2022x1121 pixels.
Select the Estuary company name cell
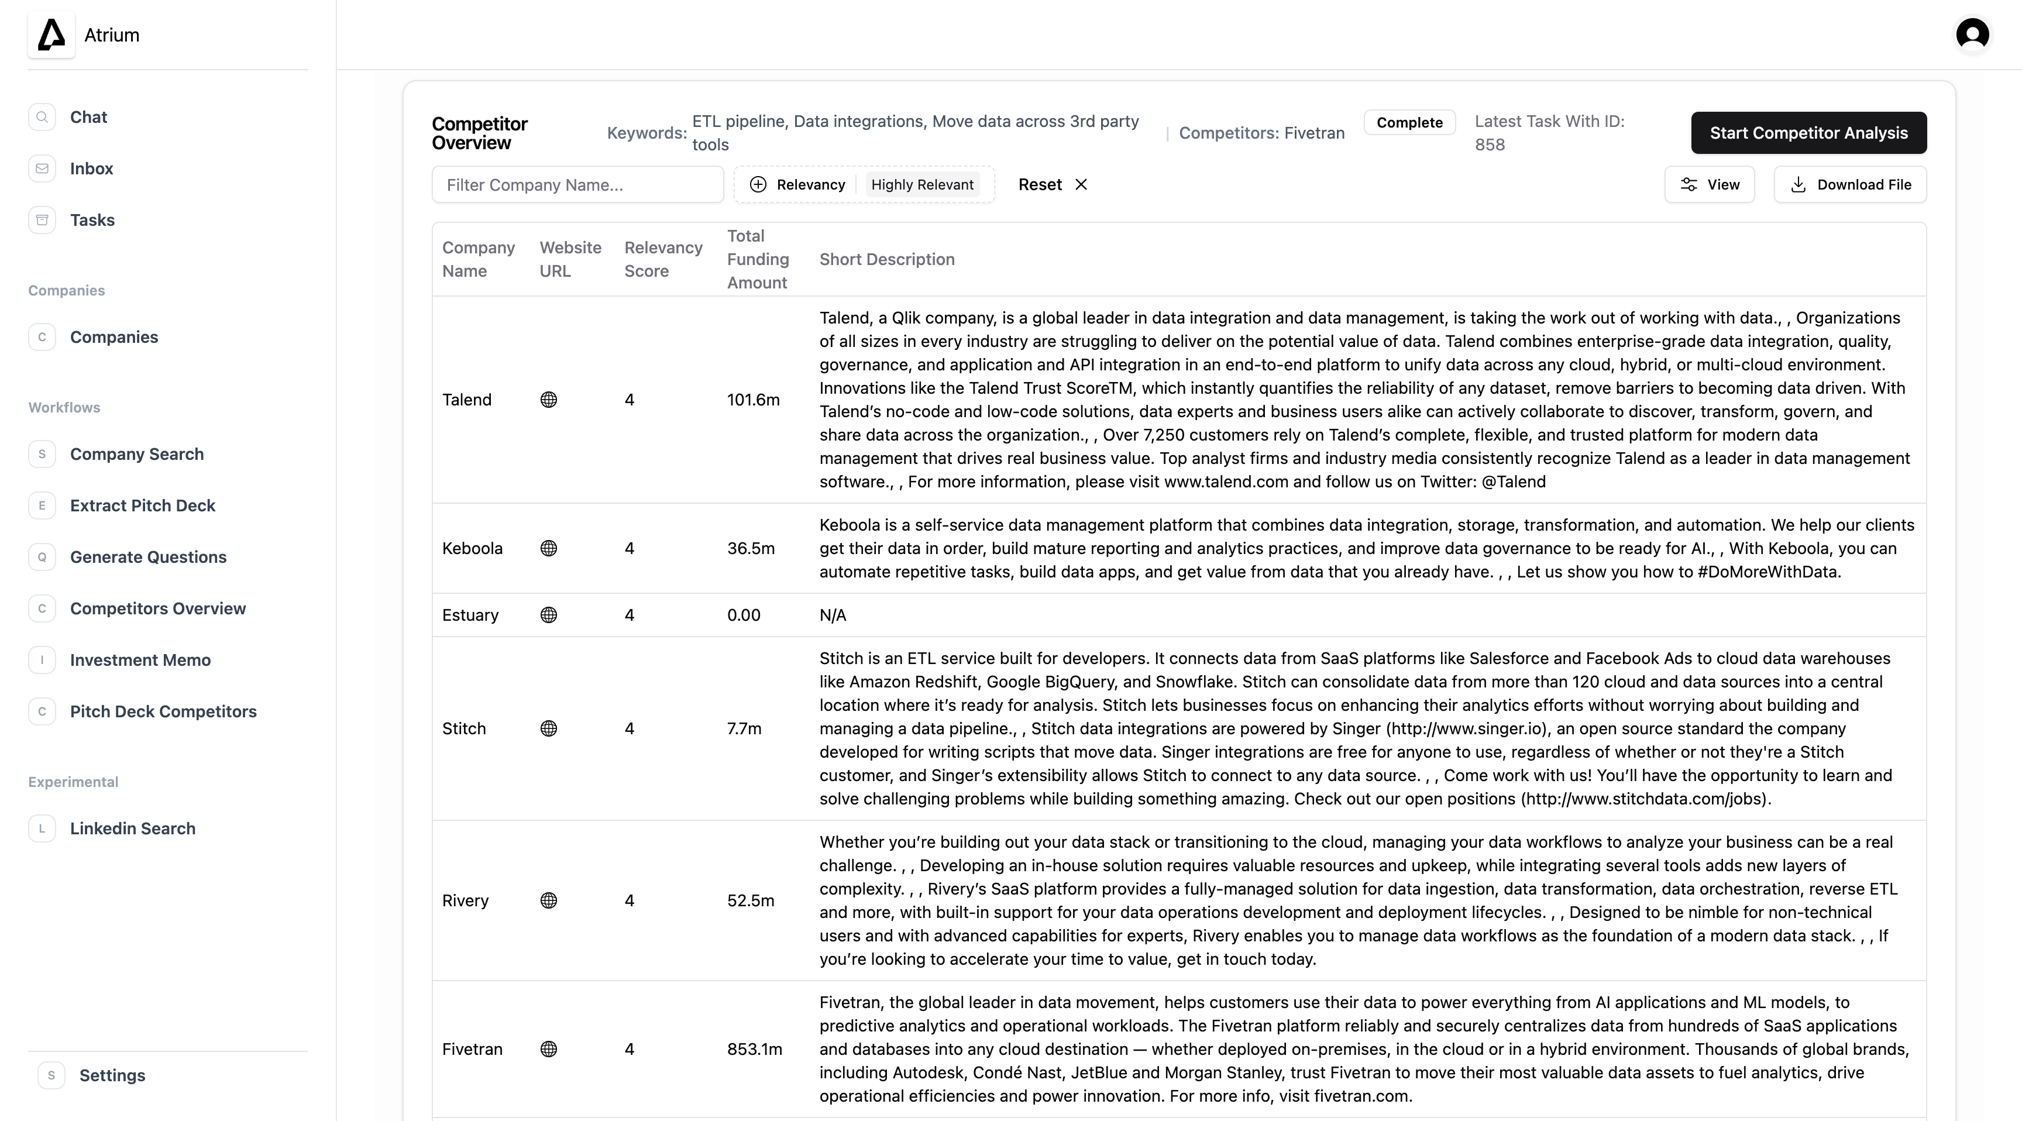pyautogui.click(x=469, y=615)
